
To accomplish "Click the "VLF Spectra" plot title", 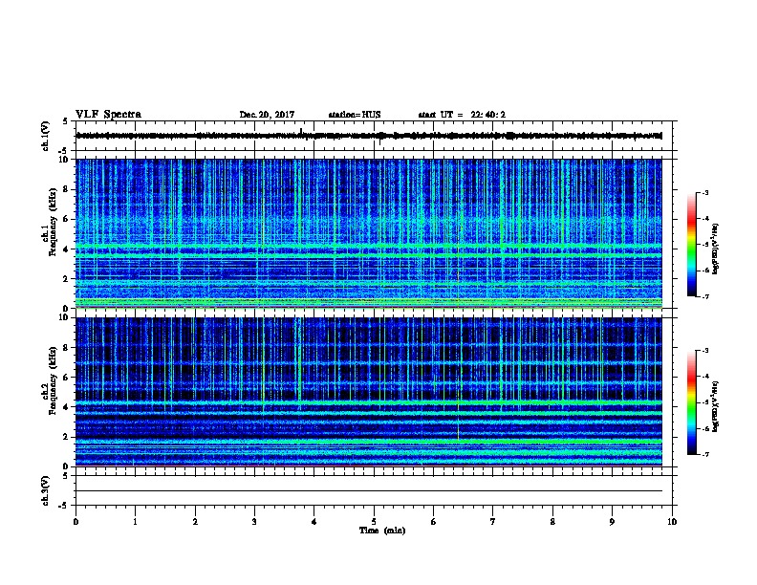I will coord(108,115).
